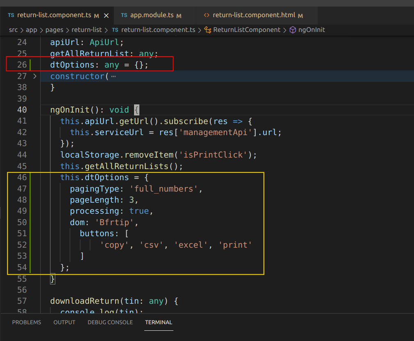The height and width of the screenshot is (341, 414).
Task: Switch to the OUTPUT panel tab
Action: (64, 322)
